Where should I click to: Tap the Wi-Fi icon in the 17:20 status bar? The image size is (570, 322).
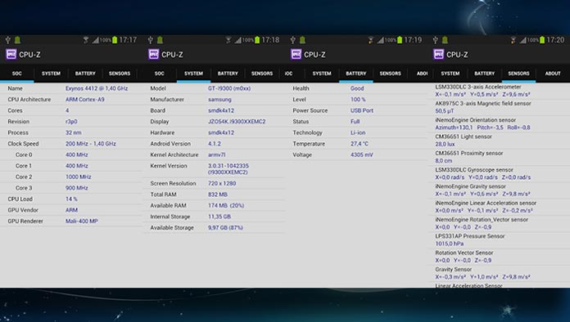tap(513, 40)
